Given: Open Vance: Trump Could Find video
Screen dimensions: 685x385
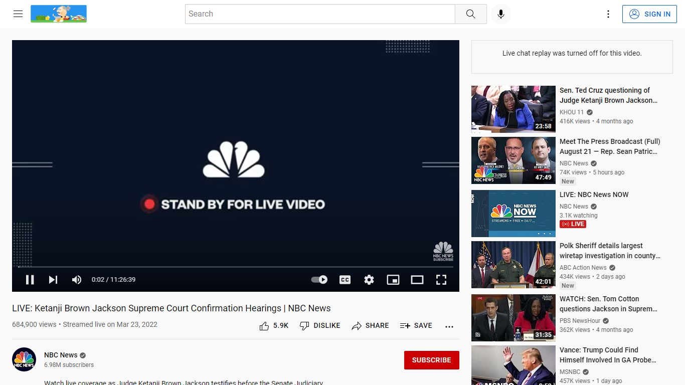Looking at the screenshot, I should pos(608,355).
